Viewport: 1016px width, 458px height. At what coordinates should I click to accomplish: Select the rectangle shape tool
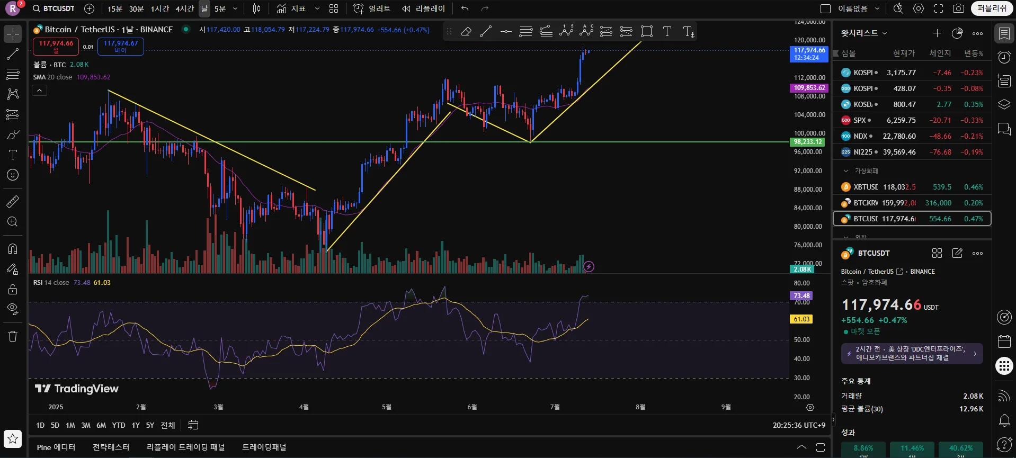(x=647, y=32)
